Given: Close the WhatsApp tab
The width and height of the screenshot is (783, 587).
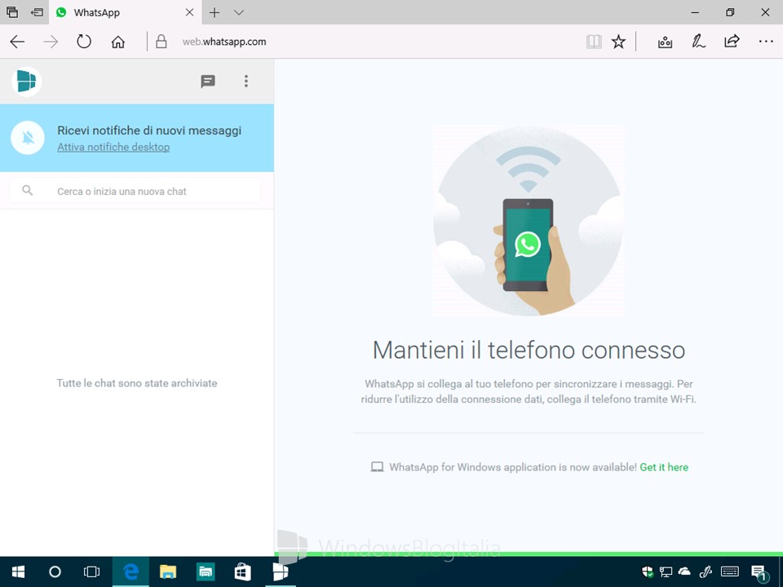Looking at the screenshot, I should coord(190,12).
